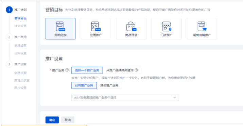The height and width of the screenshot is (126, 243).
Task: Click the help icon beside 推广业务 label
Action: pyautogui.click(x=67, y=70)
